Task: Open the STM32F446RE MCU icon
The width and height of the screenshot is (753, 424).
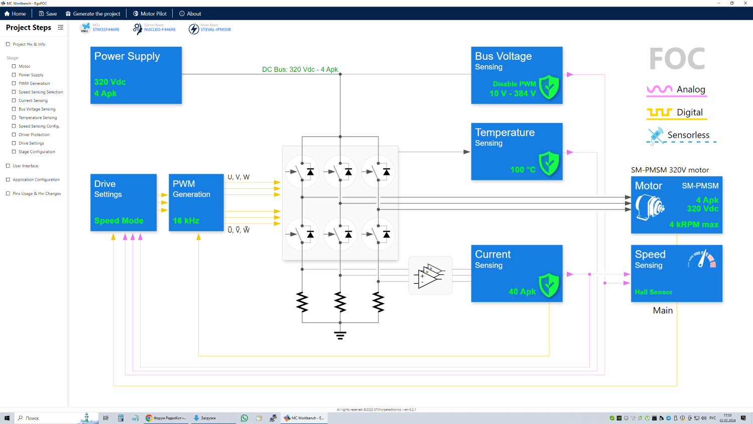Action: tap(85, 28)
